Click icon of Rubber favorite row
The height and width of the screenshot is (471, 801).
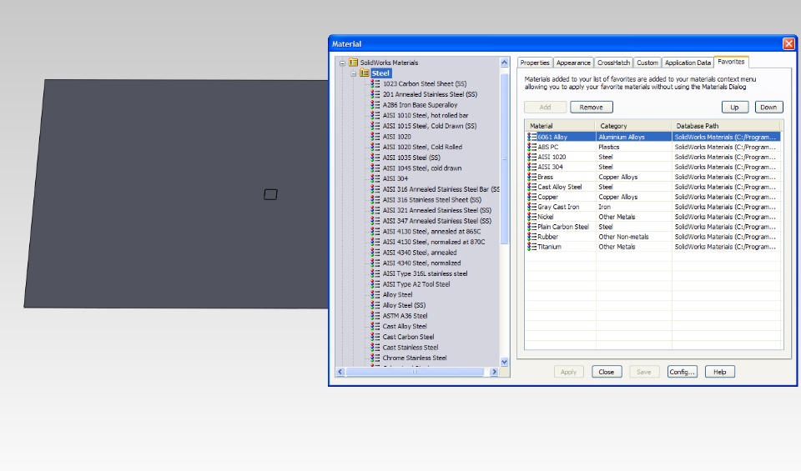coord(531,237)
